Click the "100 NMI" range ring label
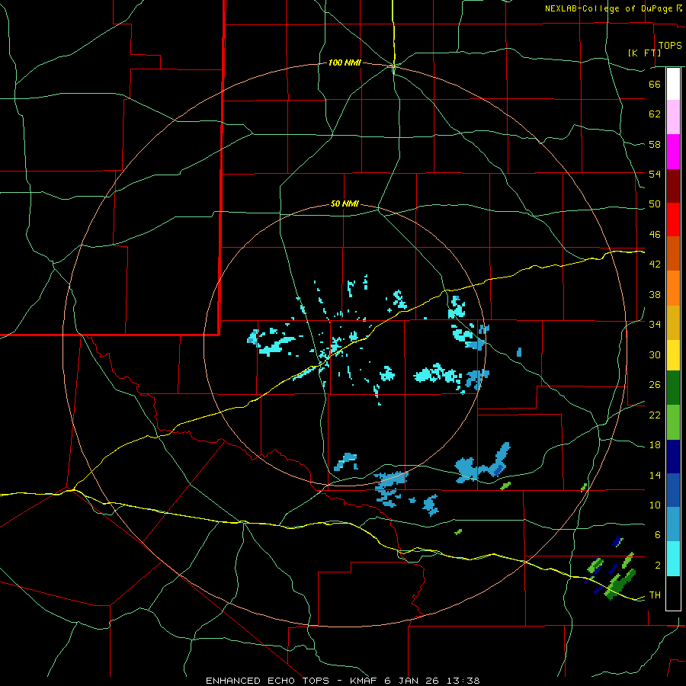Viewport: 686px width, 686px height. point(345,63)
